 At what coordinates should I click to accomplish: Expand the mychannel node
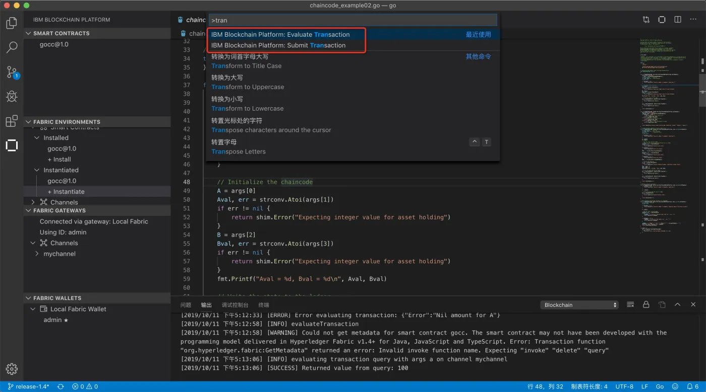coord(36,254)
